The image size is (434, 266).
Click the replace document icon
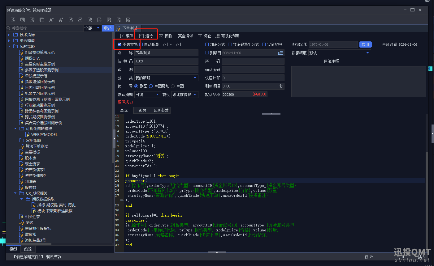click(x=99, y=20)
